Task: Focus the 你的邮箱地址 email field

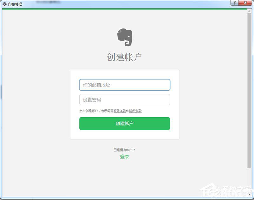Action: click(x=124, y=85)
